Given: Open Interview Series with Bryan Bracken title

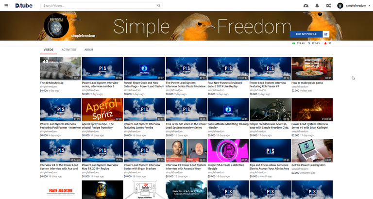Looking at the screenshot, I should (x=142, y=166).
